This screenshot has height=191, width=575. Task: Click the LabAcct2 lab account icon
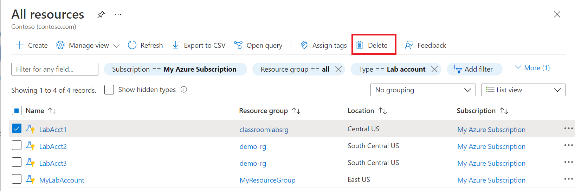click(31, 146)
